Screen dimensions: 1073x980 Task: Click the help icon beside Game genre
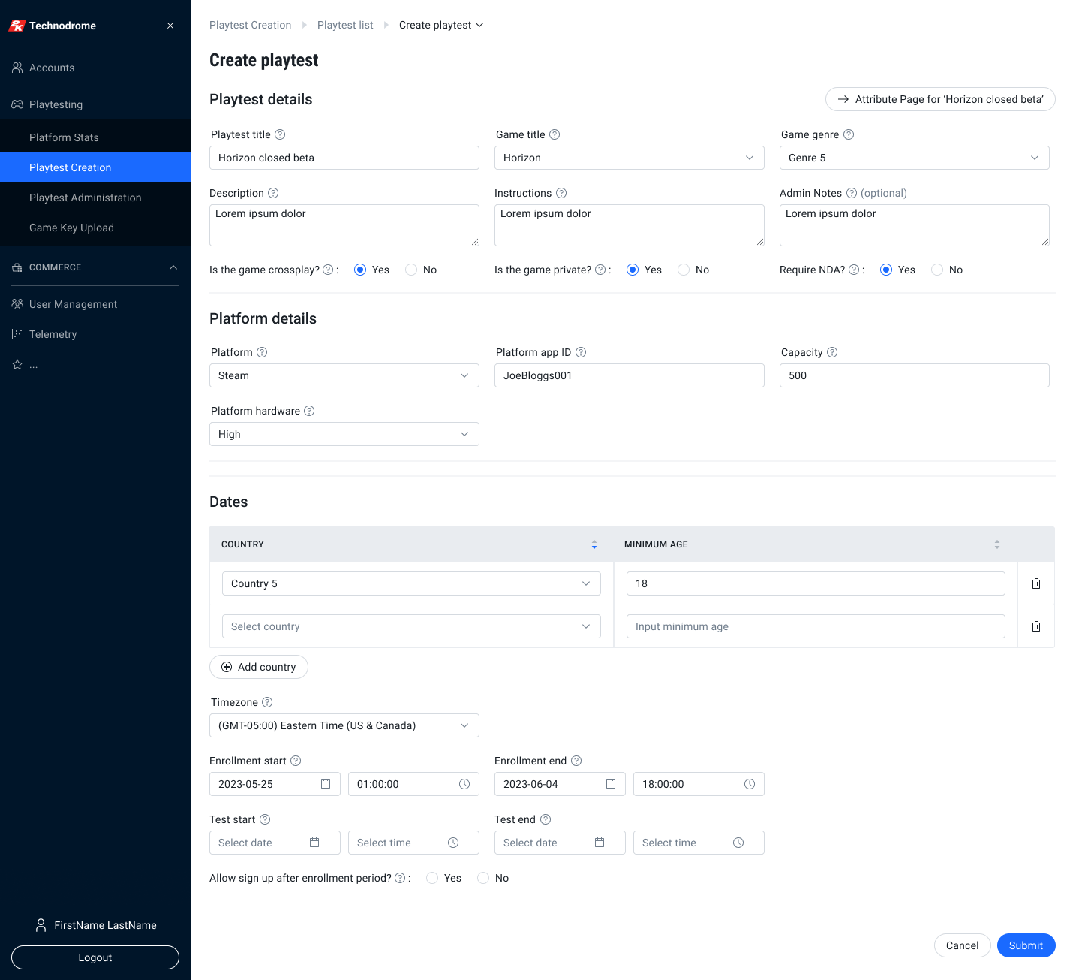click(849, 134)
